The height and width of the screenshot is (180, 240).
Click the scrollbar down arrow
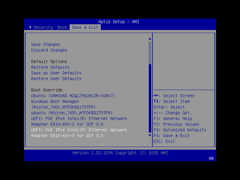click(x=150, y=135)
